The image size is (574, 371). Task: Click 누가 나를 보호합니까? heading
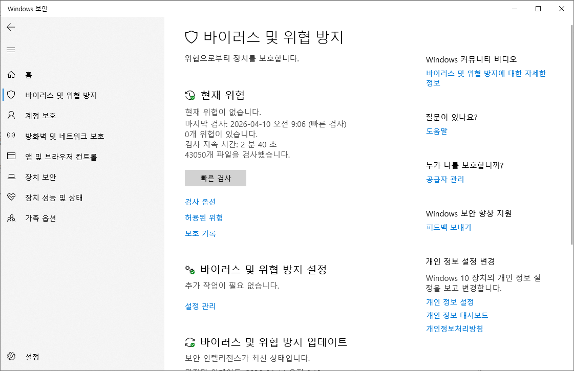(x=464, y=165)
